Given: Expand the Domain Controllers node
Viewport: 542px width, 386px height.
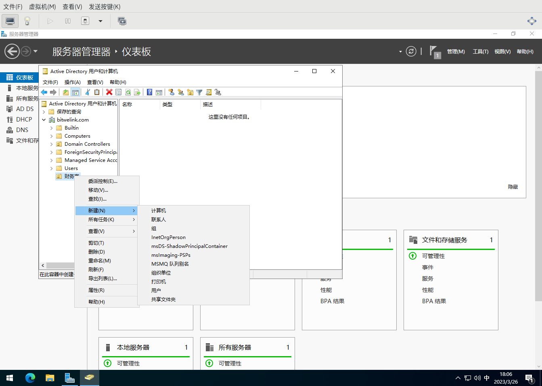Looking at the screenshot, I should (51, 144).
